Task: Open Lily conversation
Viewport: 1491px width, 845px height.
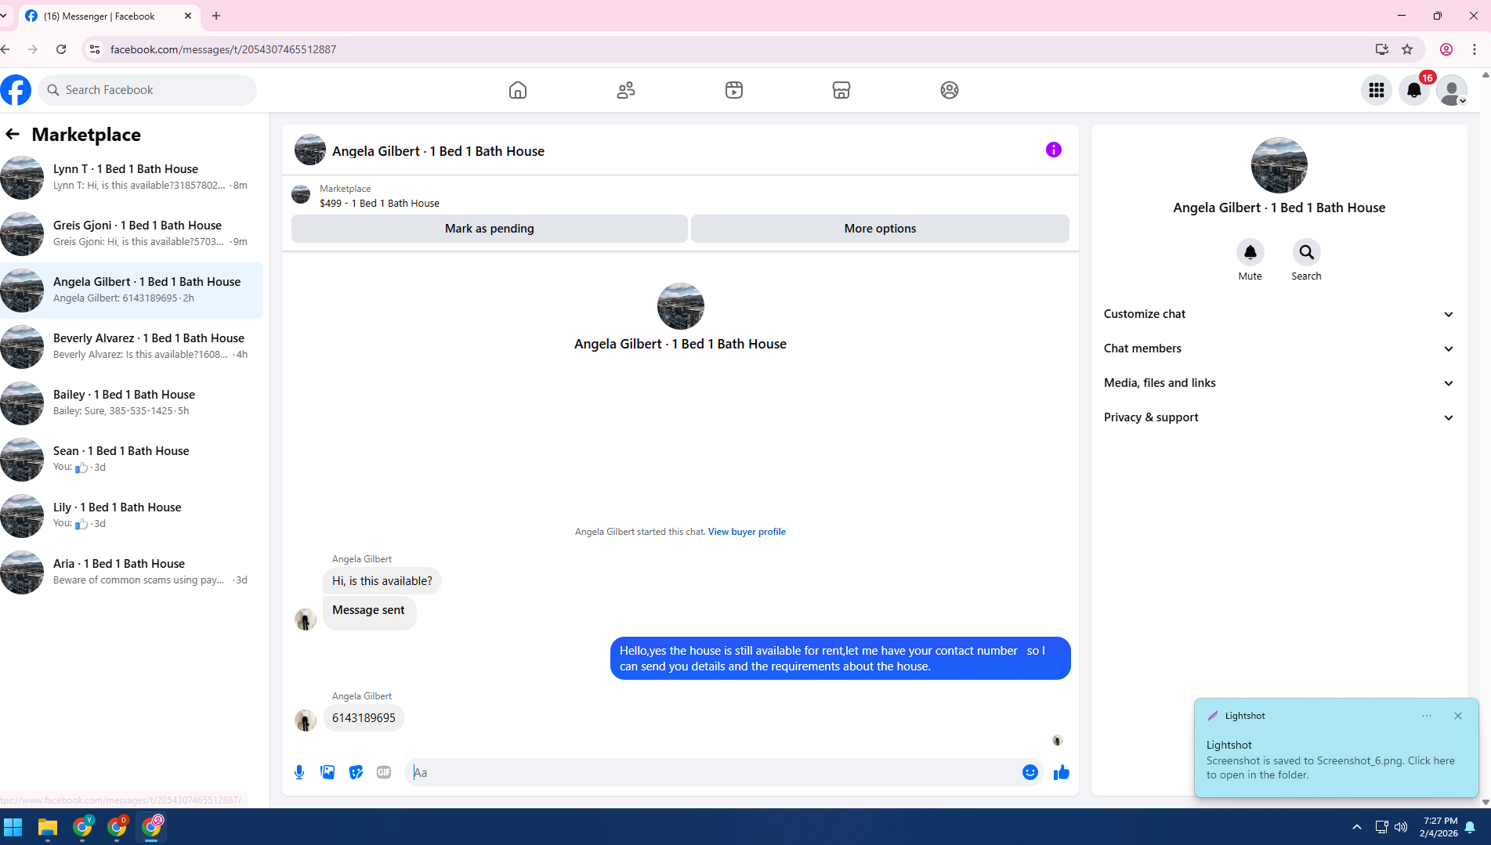Action: click(x=132, y=515)
